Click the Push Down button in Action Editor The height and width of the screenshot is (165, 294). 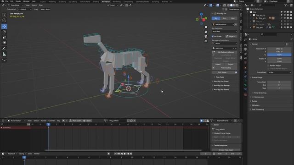pyautogui.click(x=75, y=121)
